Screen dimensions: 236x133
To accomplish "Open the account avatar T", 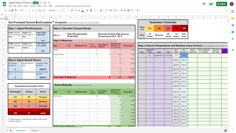I will coord(231,4).
